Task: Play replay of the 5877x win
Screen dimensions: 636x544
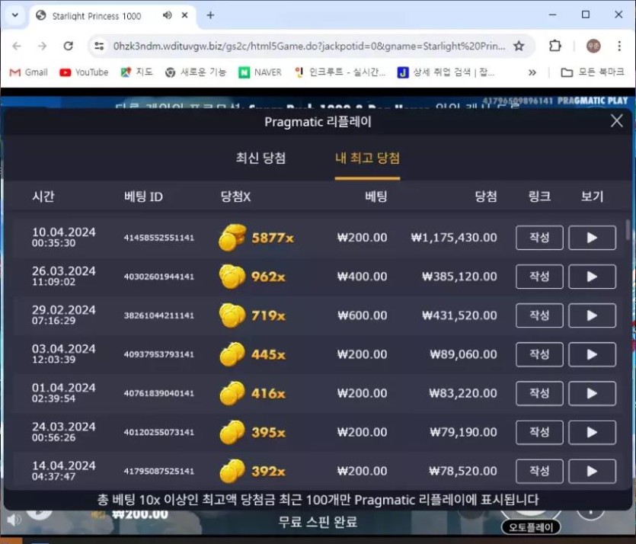Action: 592,238
